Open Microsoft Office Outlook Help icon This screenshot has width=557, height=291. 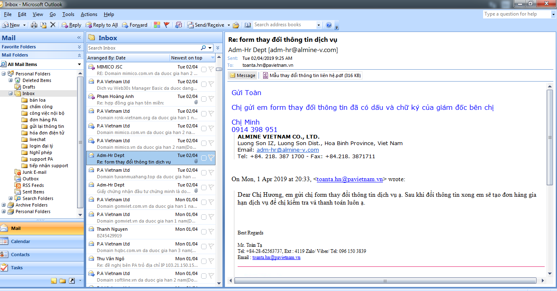coord(328,25)
